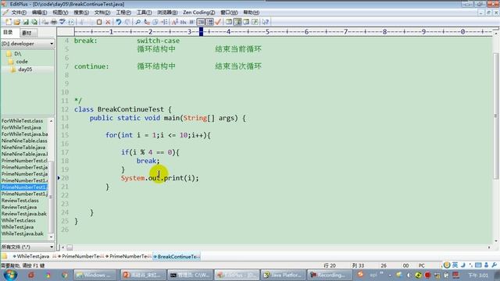
Task: Undo the last edit from toolbar
Action: coord(119,22)
